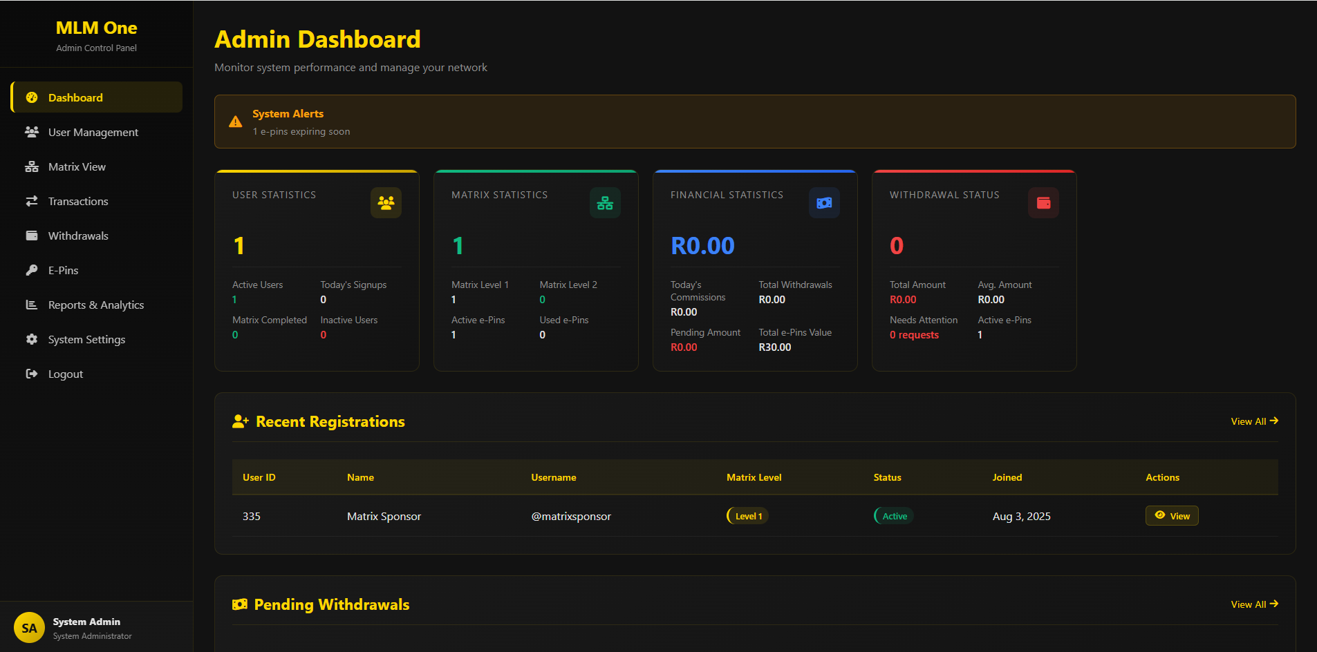Click the E-Pins key icon
Screen dimensions: 1317x652
click(32, 270)
